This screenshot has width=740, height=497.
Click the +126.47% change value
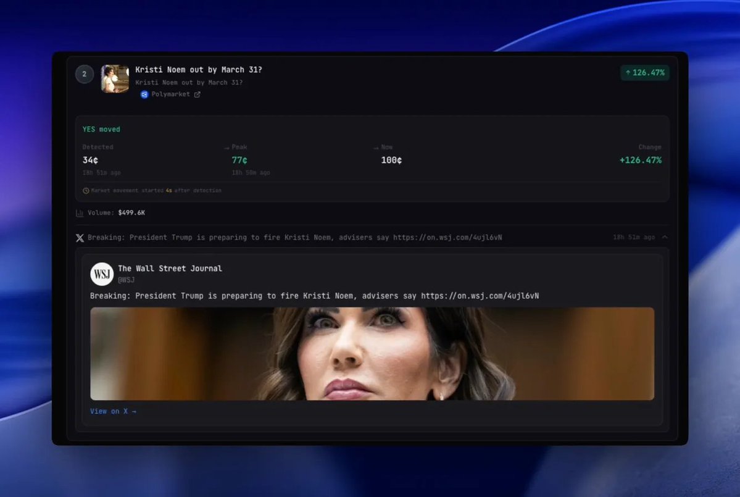[641, 161]
